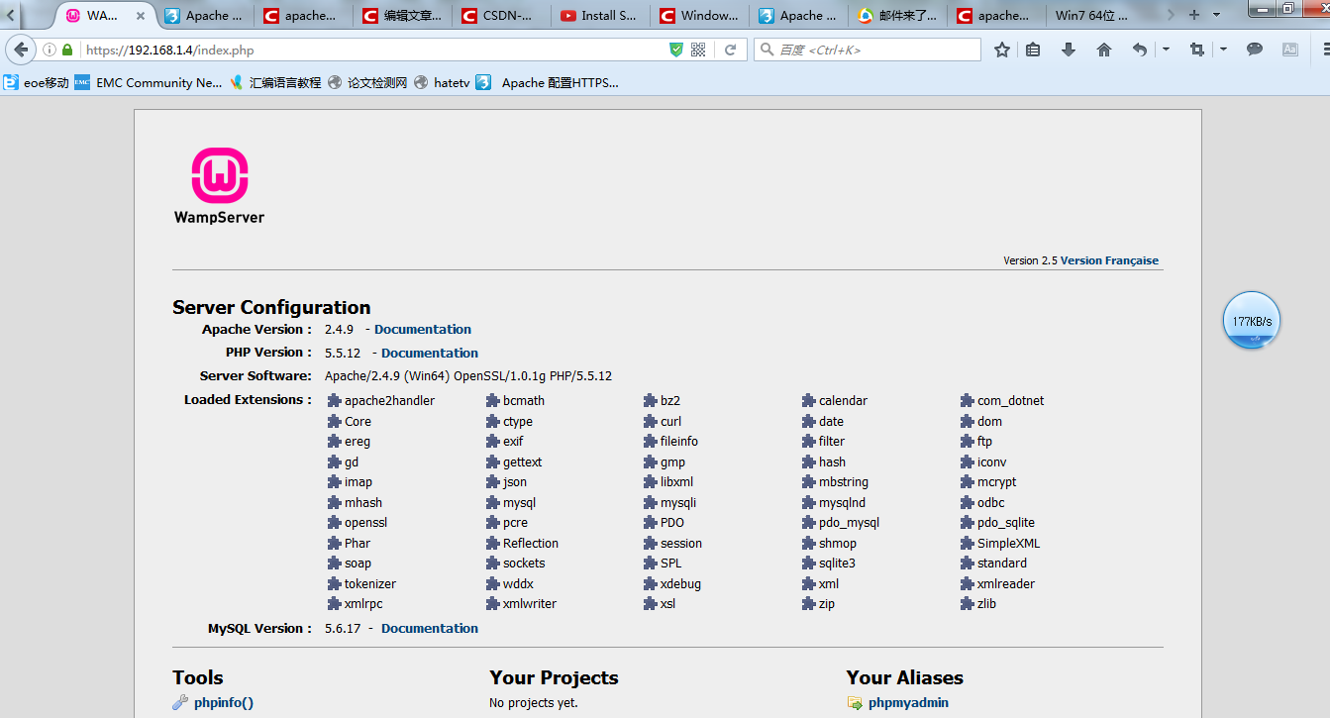
Task: Click the apache2handler extension puzzle icon
Action: (336, 401)
